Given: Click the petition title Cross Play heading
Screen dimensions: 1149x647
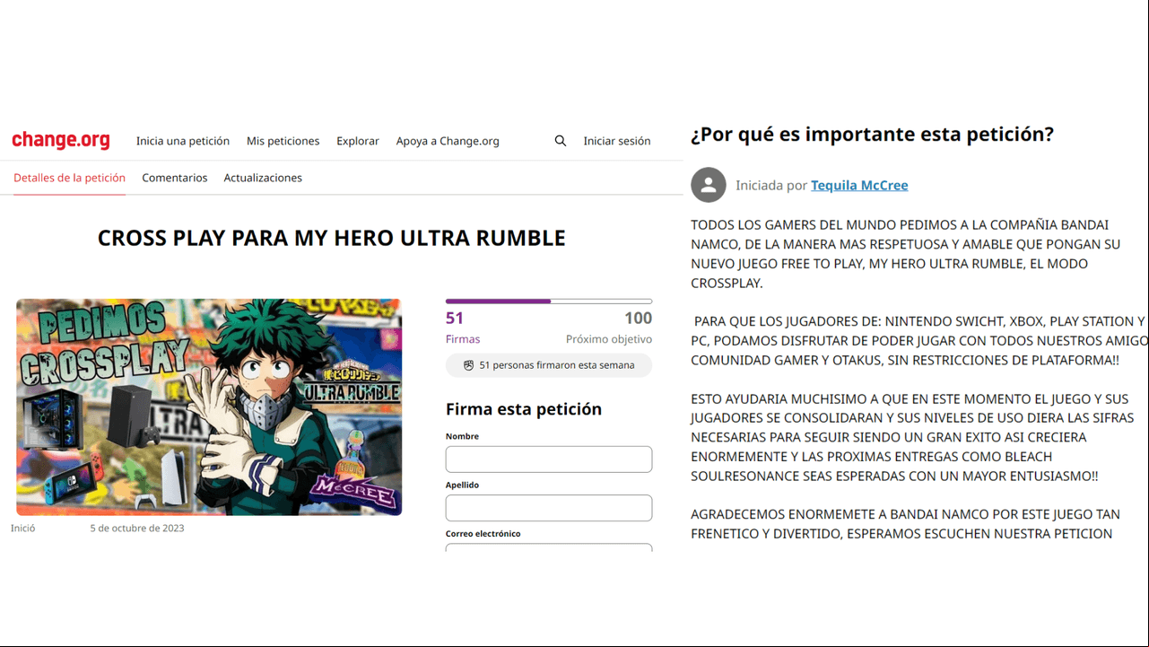Looking at the screenshot, I should point(332,238).
